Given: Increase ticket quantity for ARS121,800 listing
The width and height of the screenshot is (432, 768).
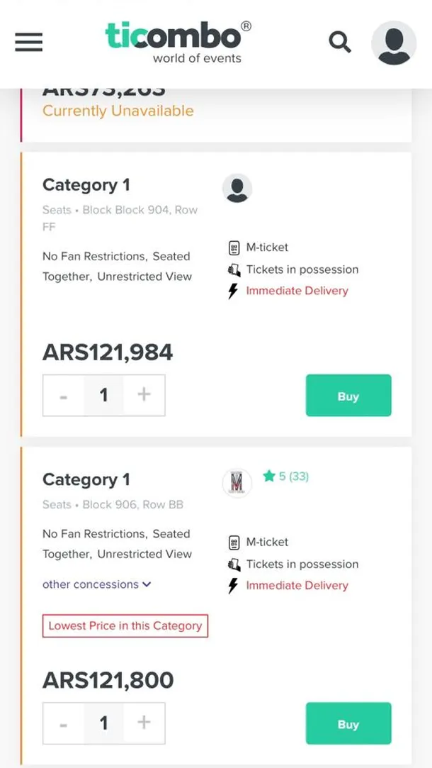Looking at the screenshot, I should click(x=144, y=723).
